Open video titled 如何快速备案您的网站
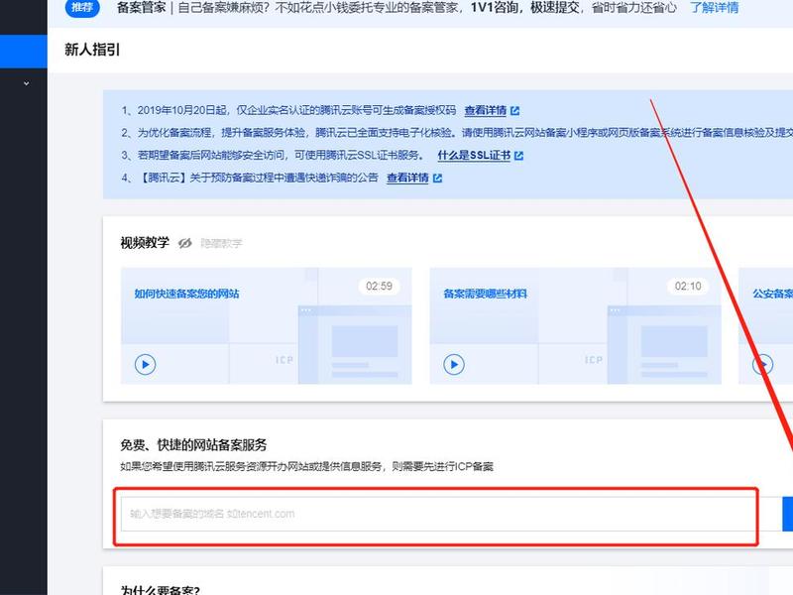793x595 pixels. coord(186,294)
